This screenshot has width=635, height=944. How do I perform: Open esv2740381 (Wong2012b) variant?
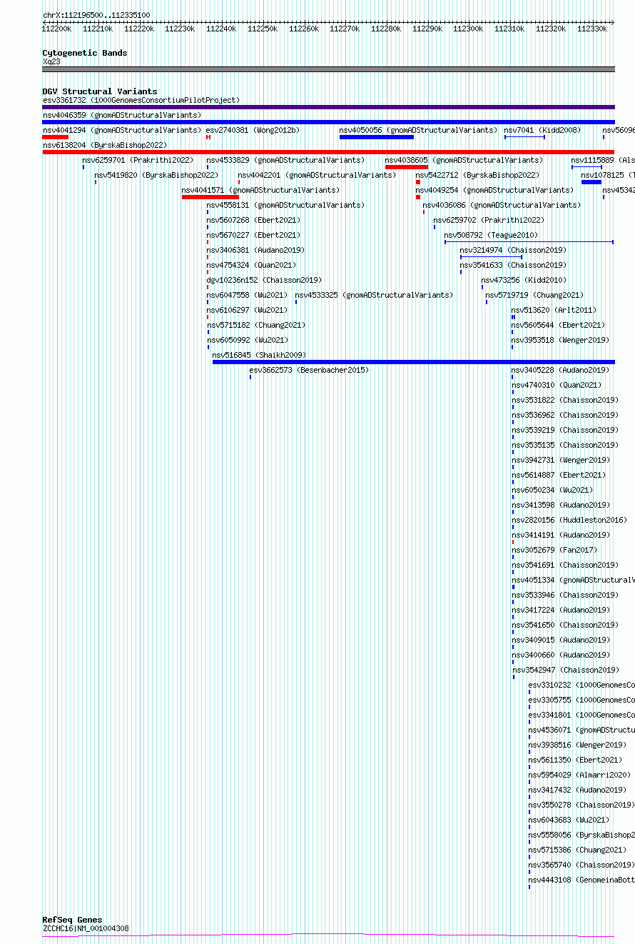pyautogui.click(x=253, y=131)
